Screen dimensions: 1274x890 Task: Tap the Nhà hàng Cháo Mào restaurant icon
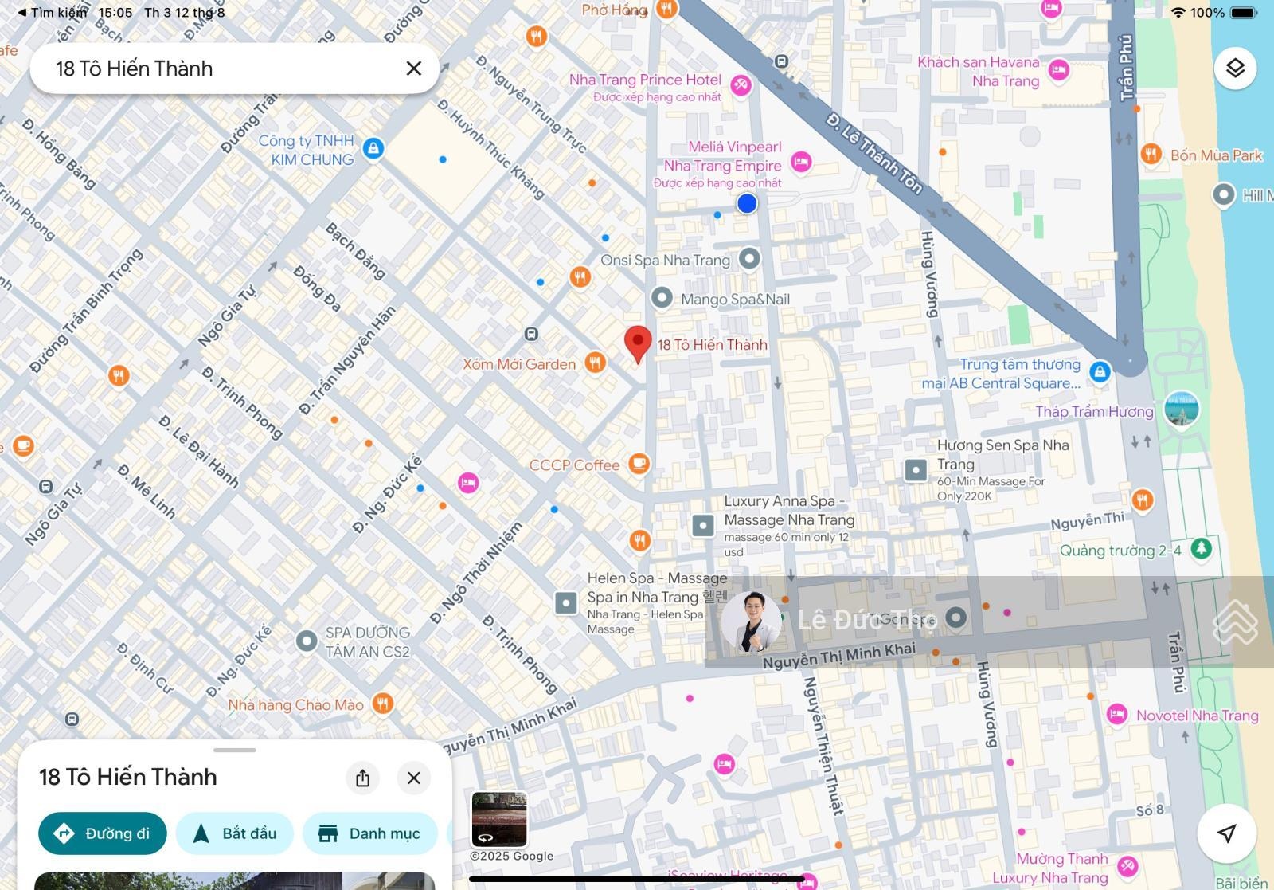pos(383,704)
